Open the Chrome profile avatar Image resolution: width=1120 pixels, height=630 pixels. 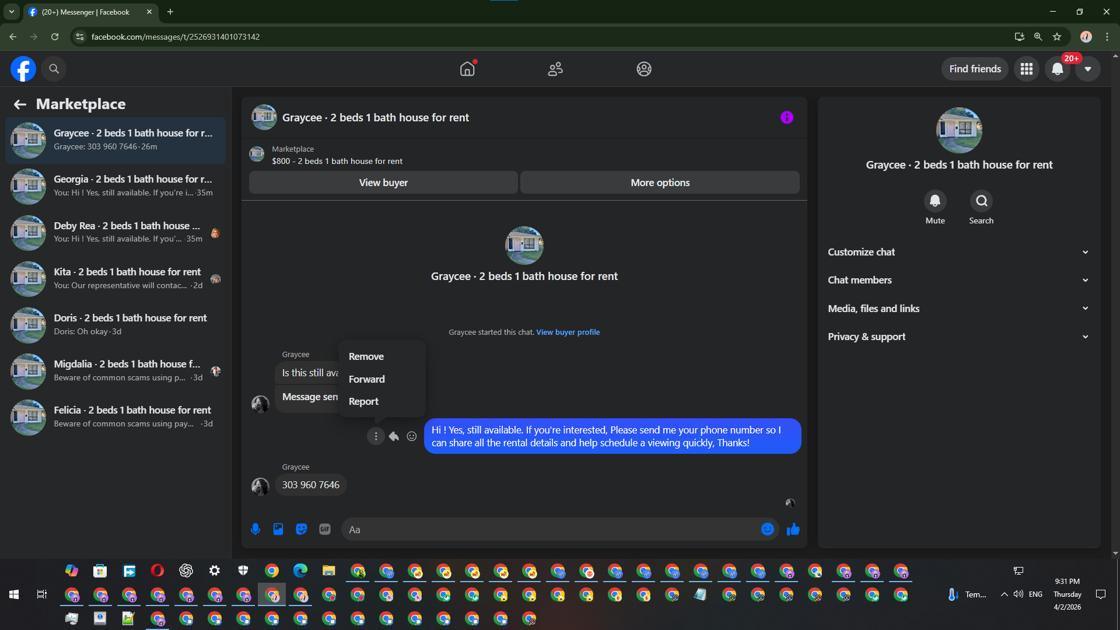pos(1086,37)
